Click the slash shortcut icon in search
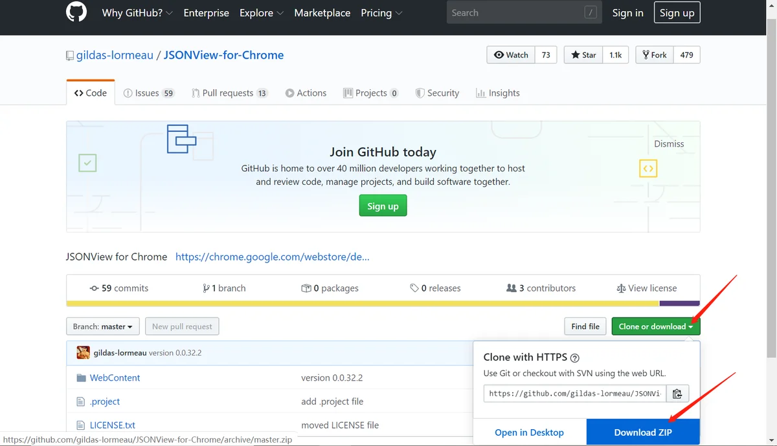 coord(590,12)
